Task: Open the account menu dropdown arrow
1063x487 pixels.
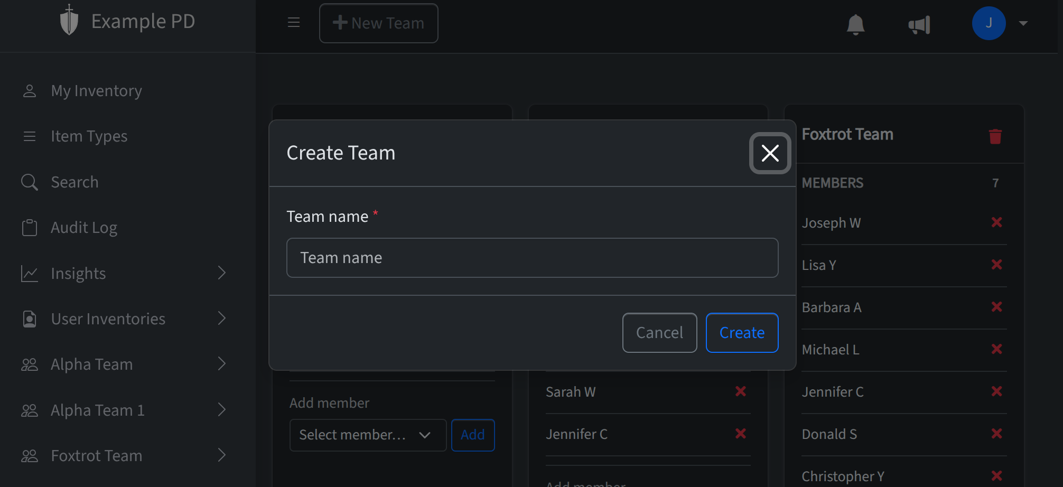Action: 1023,23
